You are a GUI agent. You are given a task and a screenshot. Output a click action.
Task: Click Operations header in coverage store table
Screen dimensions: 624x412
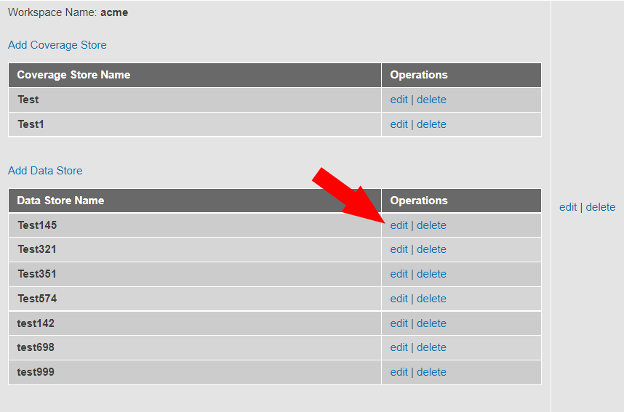[x=462, y=75]
